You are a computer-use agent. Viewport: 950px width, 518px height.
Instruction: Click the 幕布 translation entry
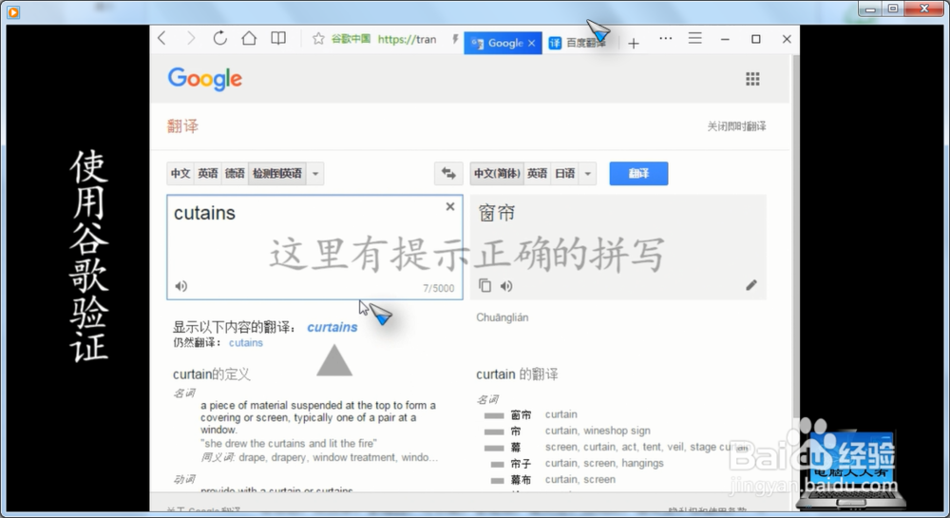point(521,480)
